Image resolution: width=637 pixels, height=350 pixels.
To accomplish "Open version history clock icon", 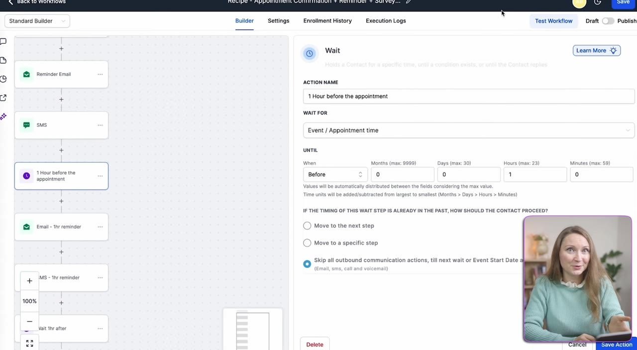I will tap(598, 2).
